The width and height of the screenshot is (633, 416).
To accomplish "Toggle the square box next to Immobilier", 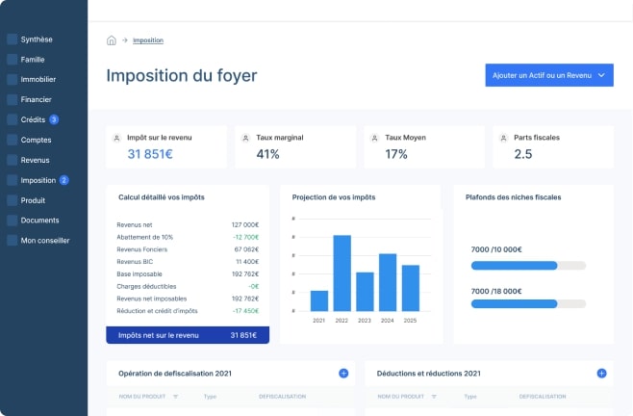I will 12,80.
